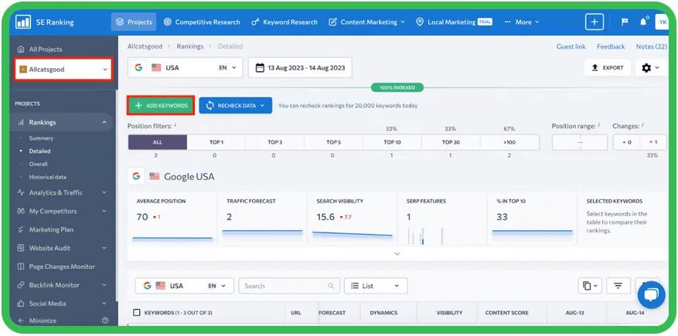The image size is (678, 336).
Task: Open notifications bell icon
Action: [643, 22]
